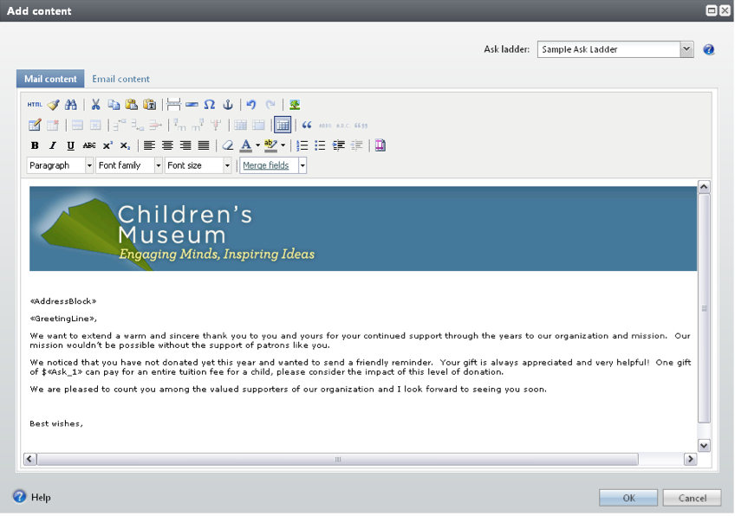This screenshot has height=516, width=735.
Task: Switch to the Mail content tab
Action: (50, 79)
